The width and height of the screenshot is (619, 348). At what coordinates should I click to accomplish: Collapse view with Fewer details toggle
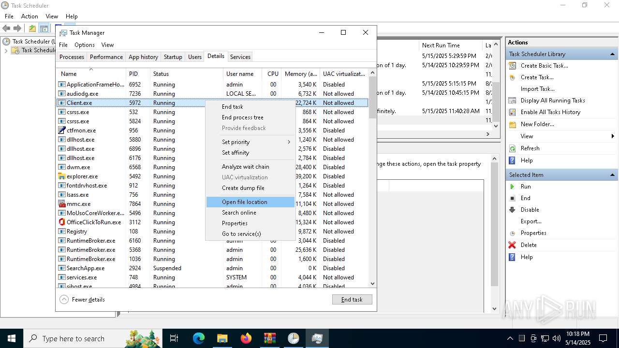coord(83,300)
